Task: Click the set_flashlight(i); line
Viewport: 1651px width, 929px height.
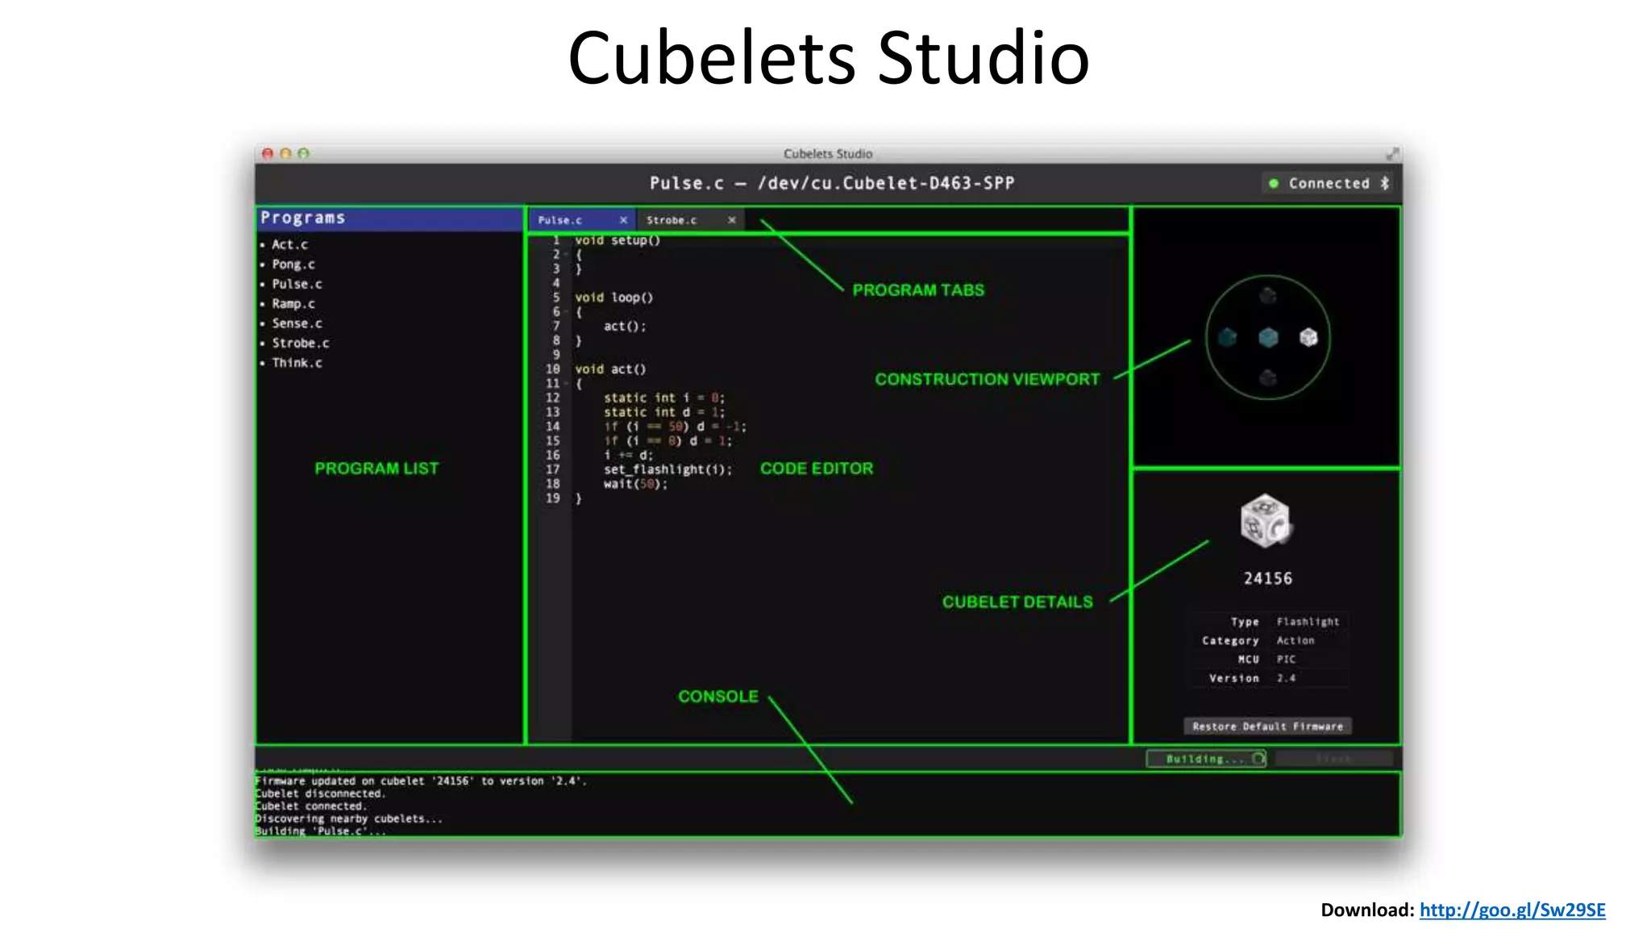Action: [x=667, y=470]
